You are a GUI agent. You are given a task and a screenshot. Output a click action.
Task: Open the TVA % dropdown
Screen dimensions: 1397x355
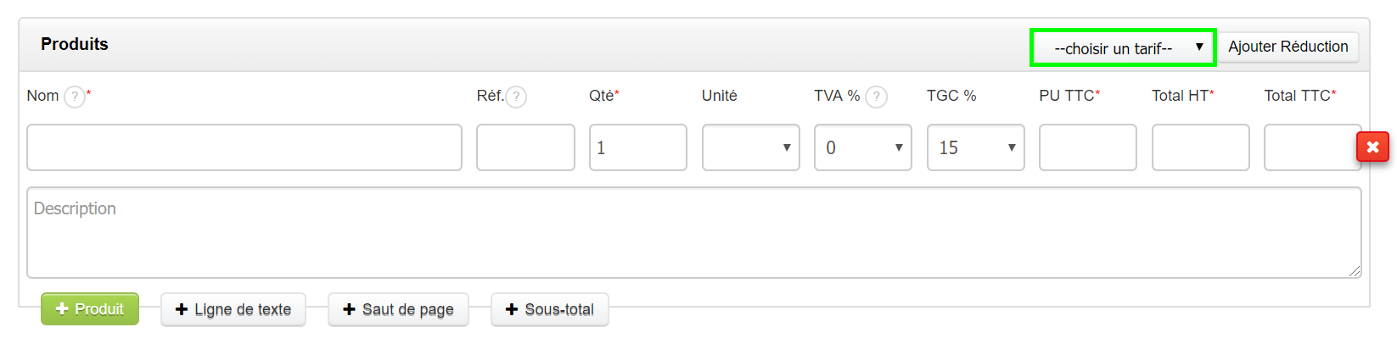[862, 147]
